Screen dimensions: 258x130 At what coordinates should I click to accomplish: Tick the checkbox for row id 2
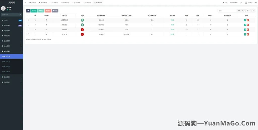(28, 30)
